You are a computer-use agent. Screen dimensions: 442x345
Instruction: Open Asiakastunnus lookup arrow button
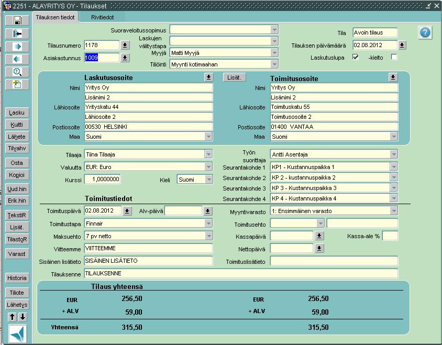tap(125, 58)
